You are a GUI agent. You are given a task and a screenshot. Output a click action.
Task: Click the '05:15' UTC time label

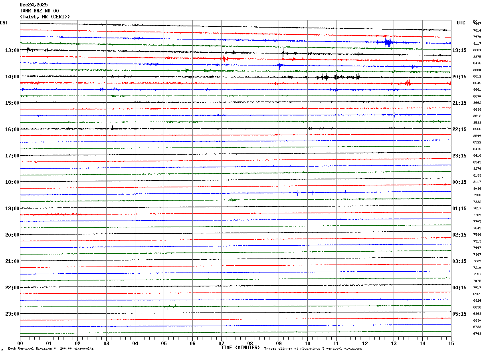coord(459,314)
